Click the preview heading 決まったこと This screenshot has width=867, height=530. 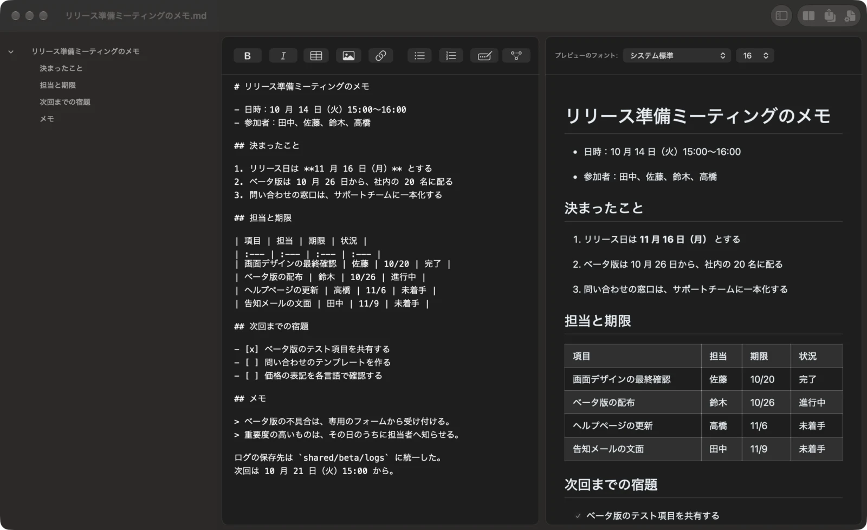click(x=604, y=208)
